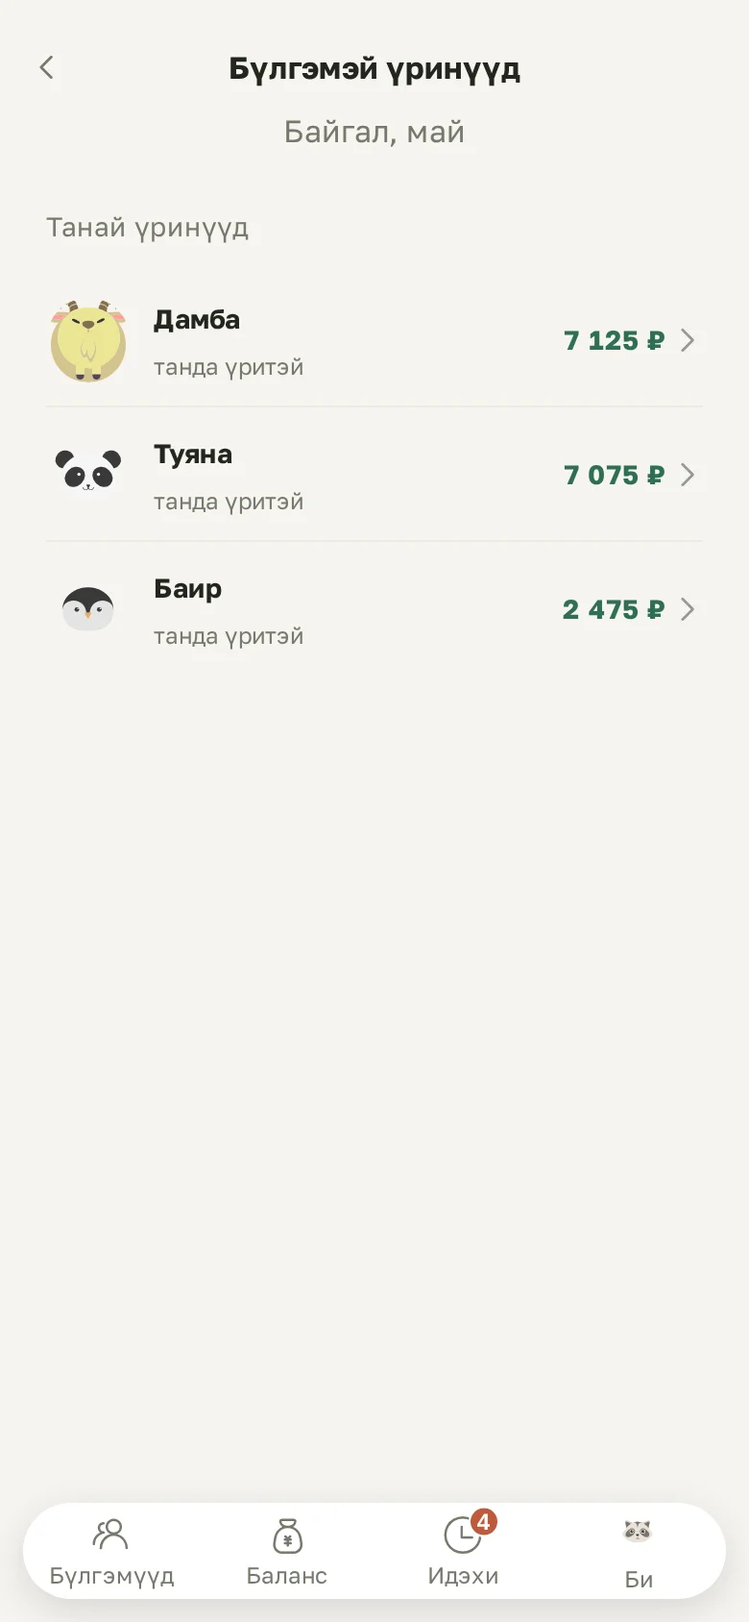749x1622 pixels.
Task: Open the Идэхи clock icon
Action: click(463, 1535)
